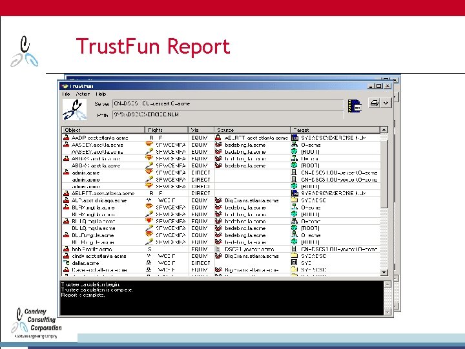Click into the Path field
465x349 pixels.
228,115
